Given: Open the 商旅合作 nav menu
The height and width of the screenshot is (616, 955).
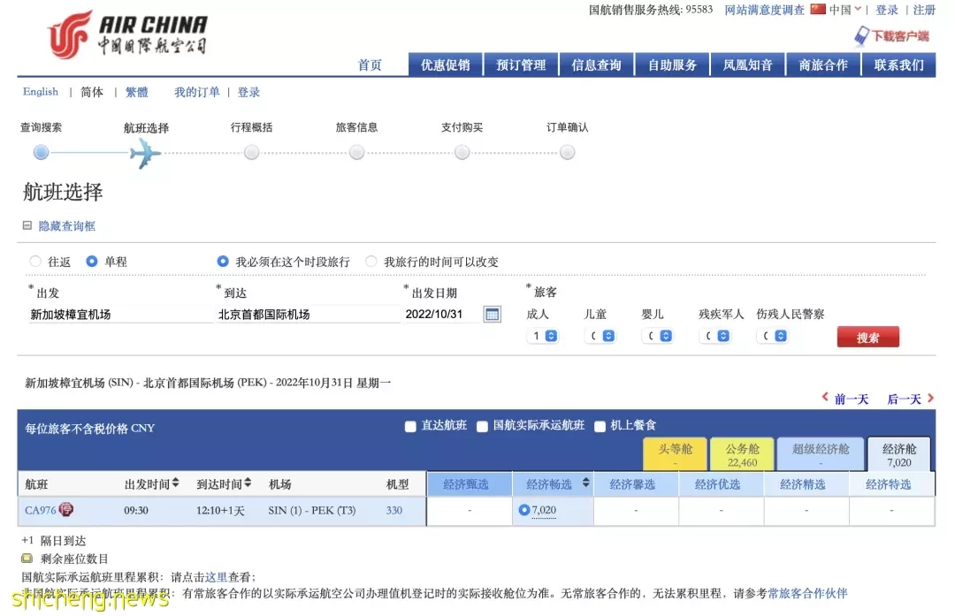Looking at the screenshot, I should tap(823, 65).
